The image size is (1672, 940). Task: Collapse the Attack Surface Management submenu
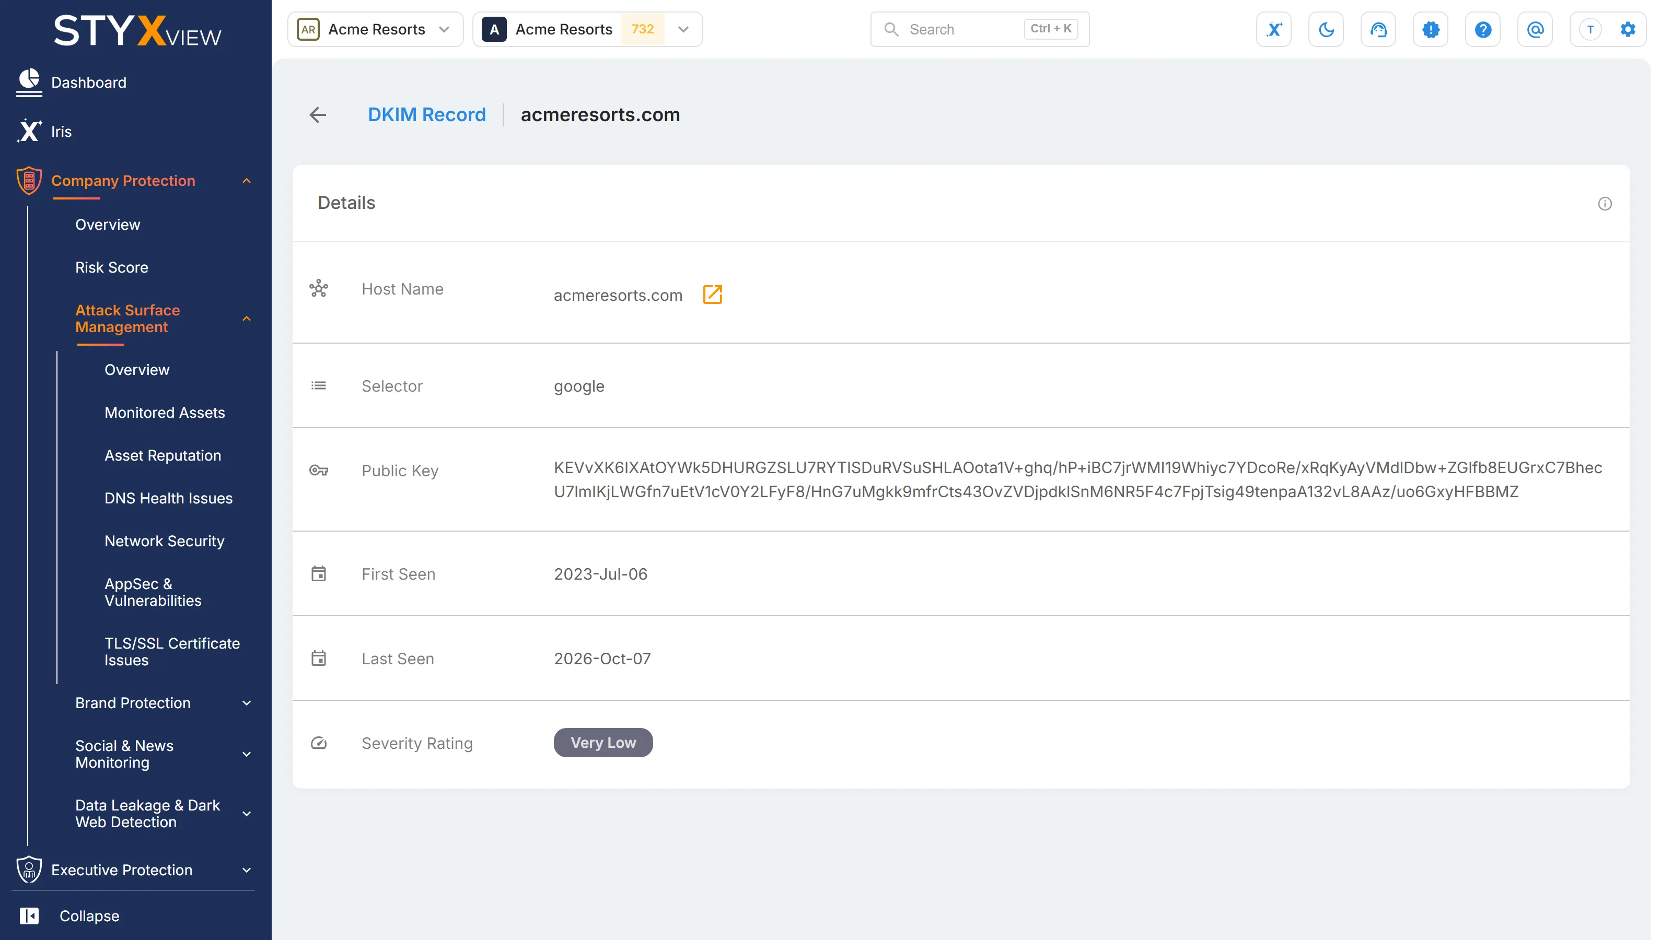tap(246, 319)
